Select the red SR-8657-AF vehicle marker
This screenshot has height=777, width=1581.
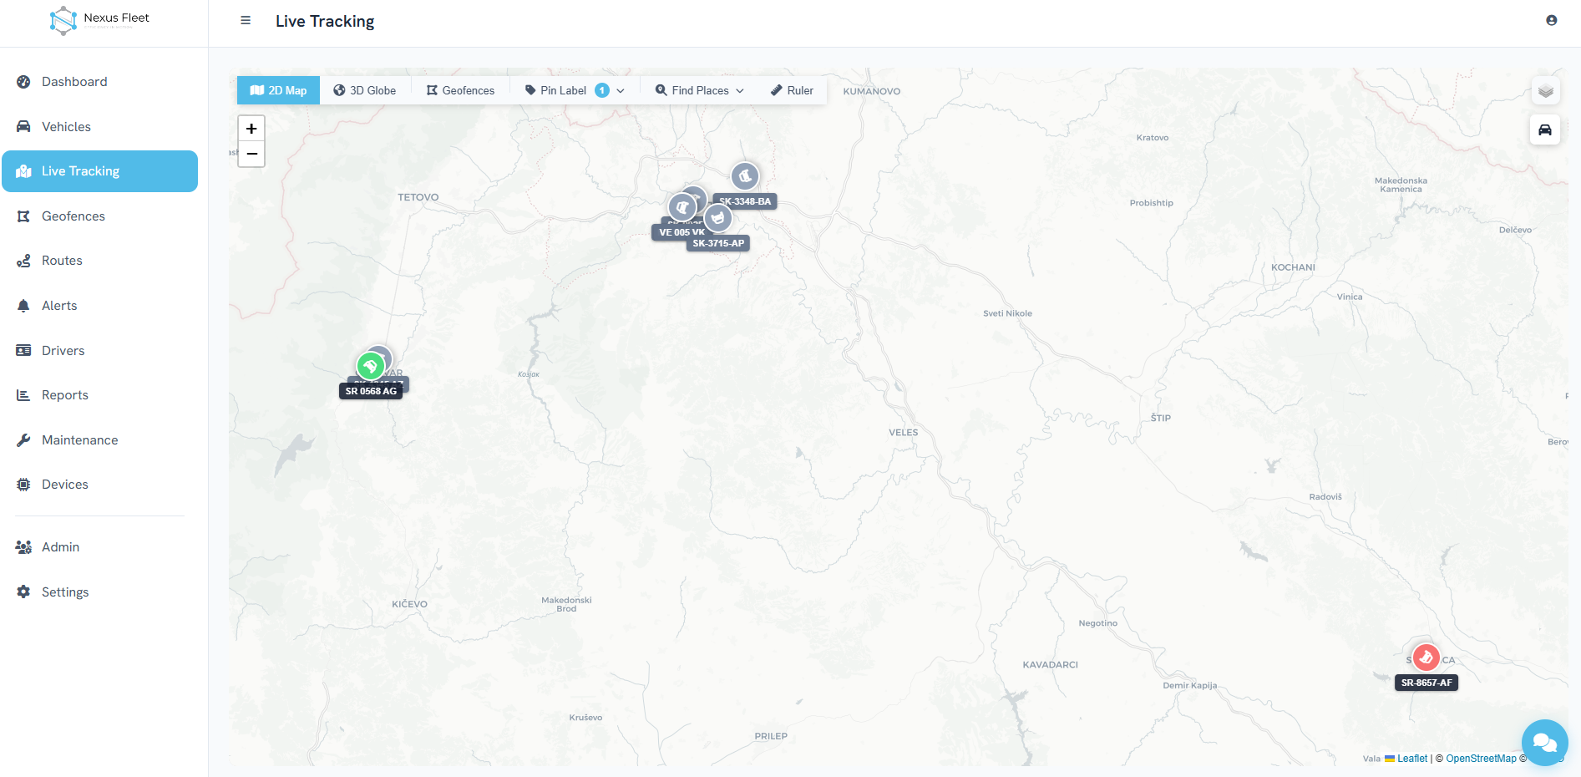(1426, 658)
